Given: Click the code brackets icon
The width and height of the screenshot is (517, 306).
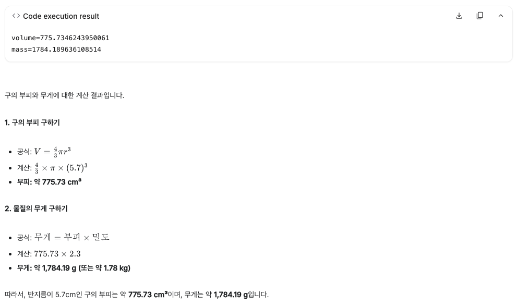Looking at the screenshot, I should coord(16,16).
